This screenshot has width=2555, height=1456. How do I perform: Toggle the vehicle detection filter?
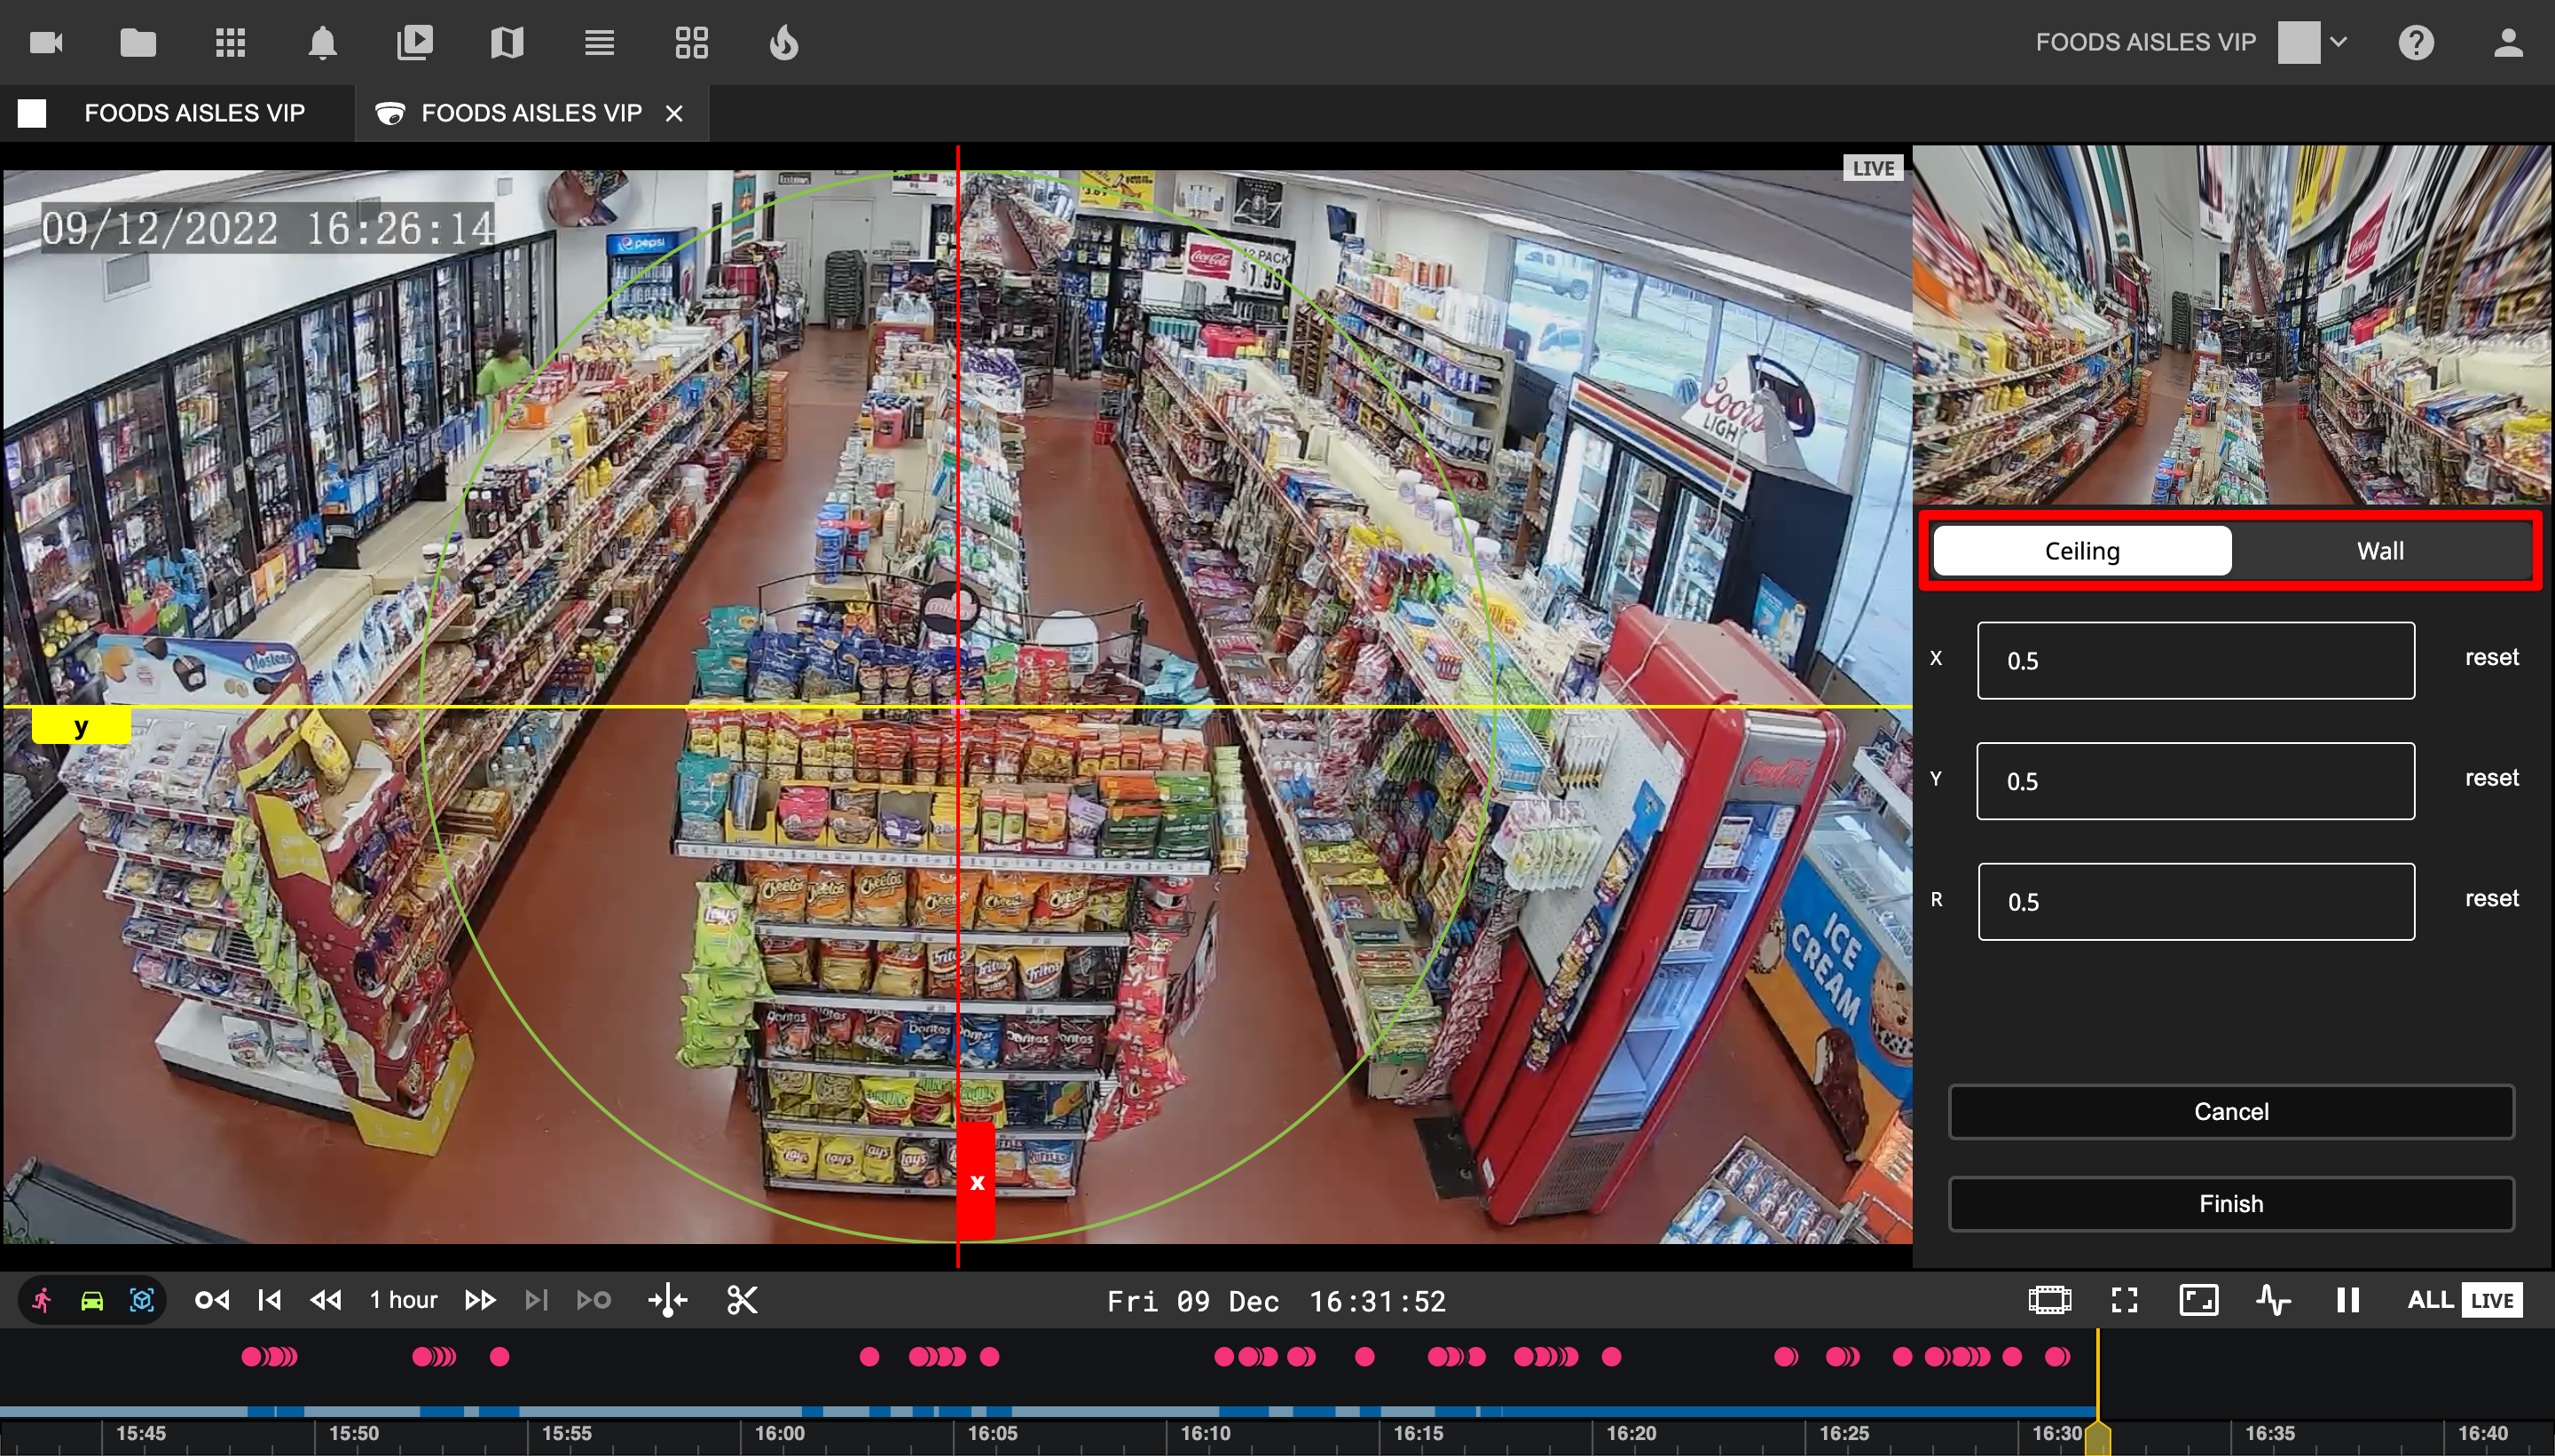point(92,1300)
